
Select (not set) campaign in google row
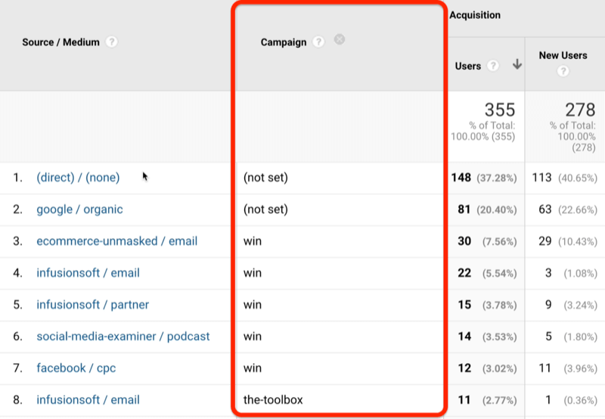point(265,209)
